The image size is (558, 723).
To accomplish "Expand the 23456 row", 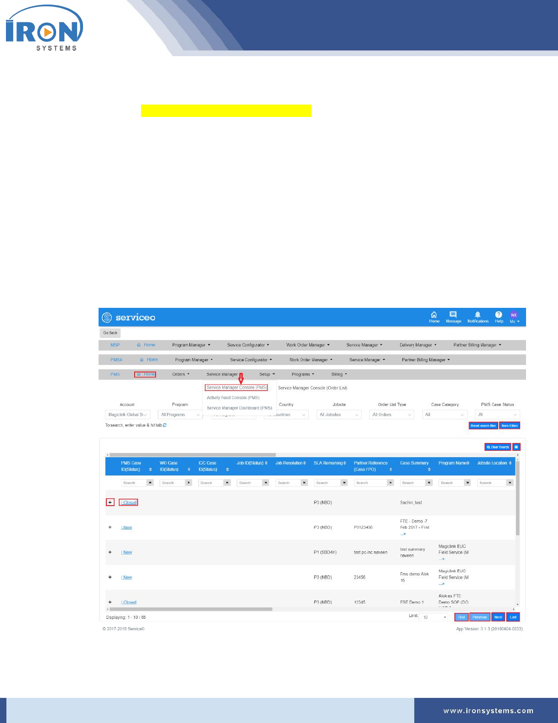I will click(110, 577).
